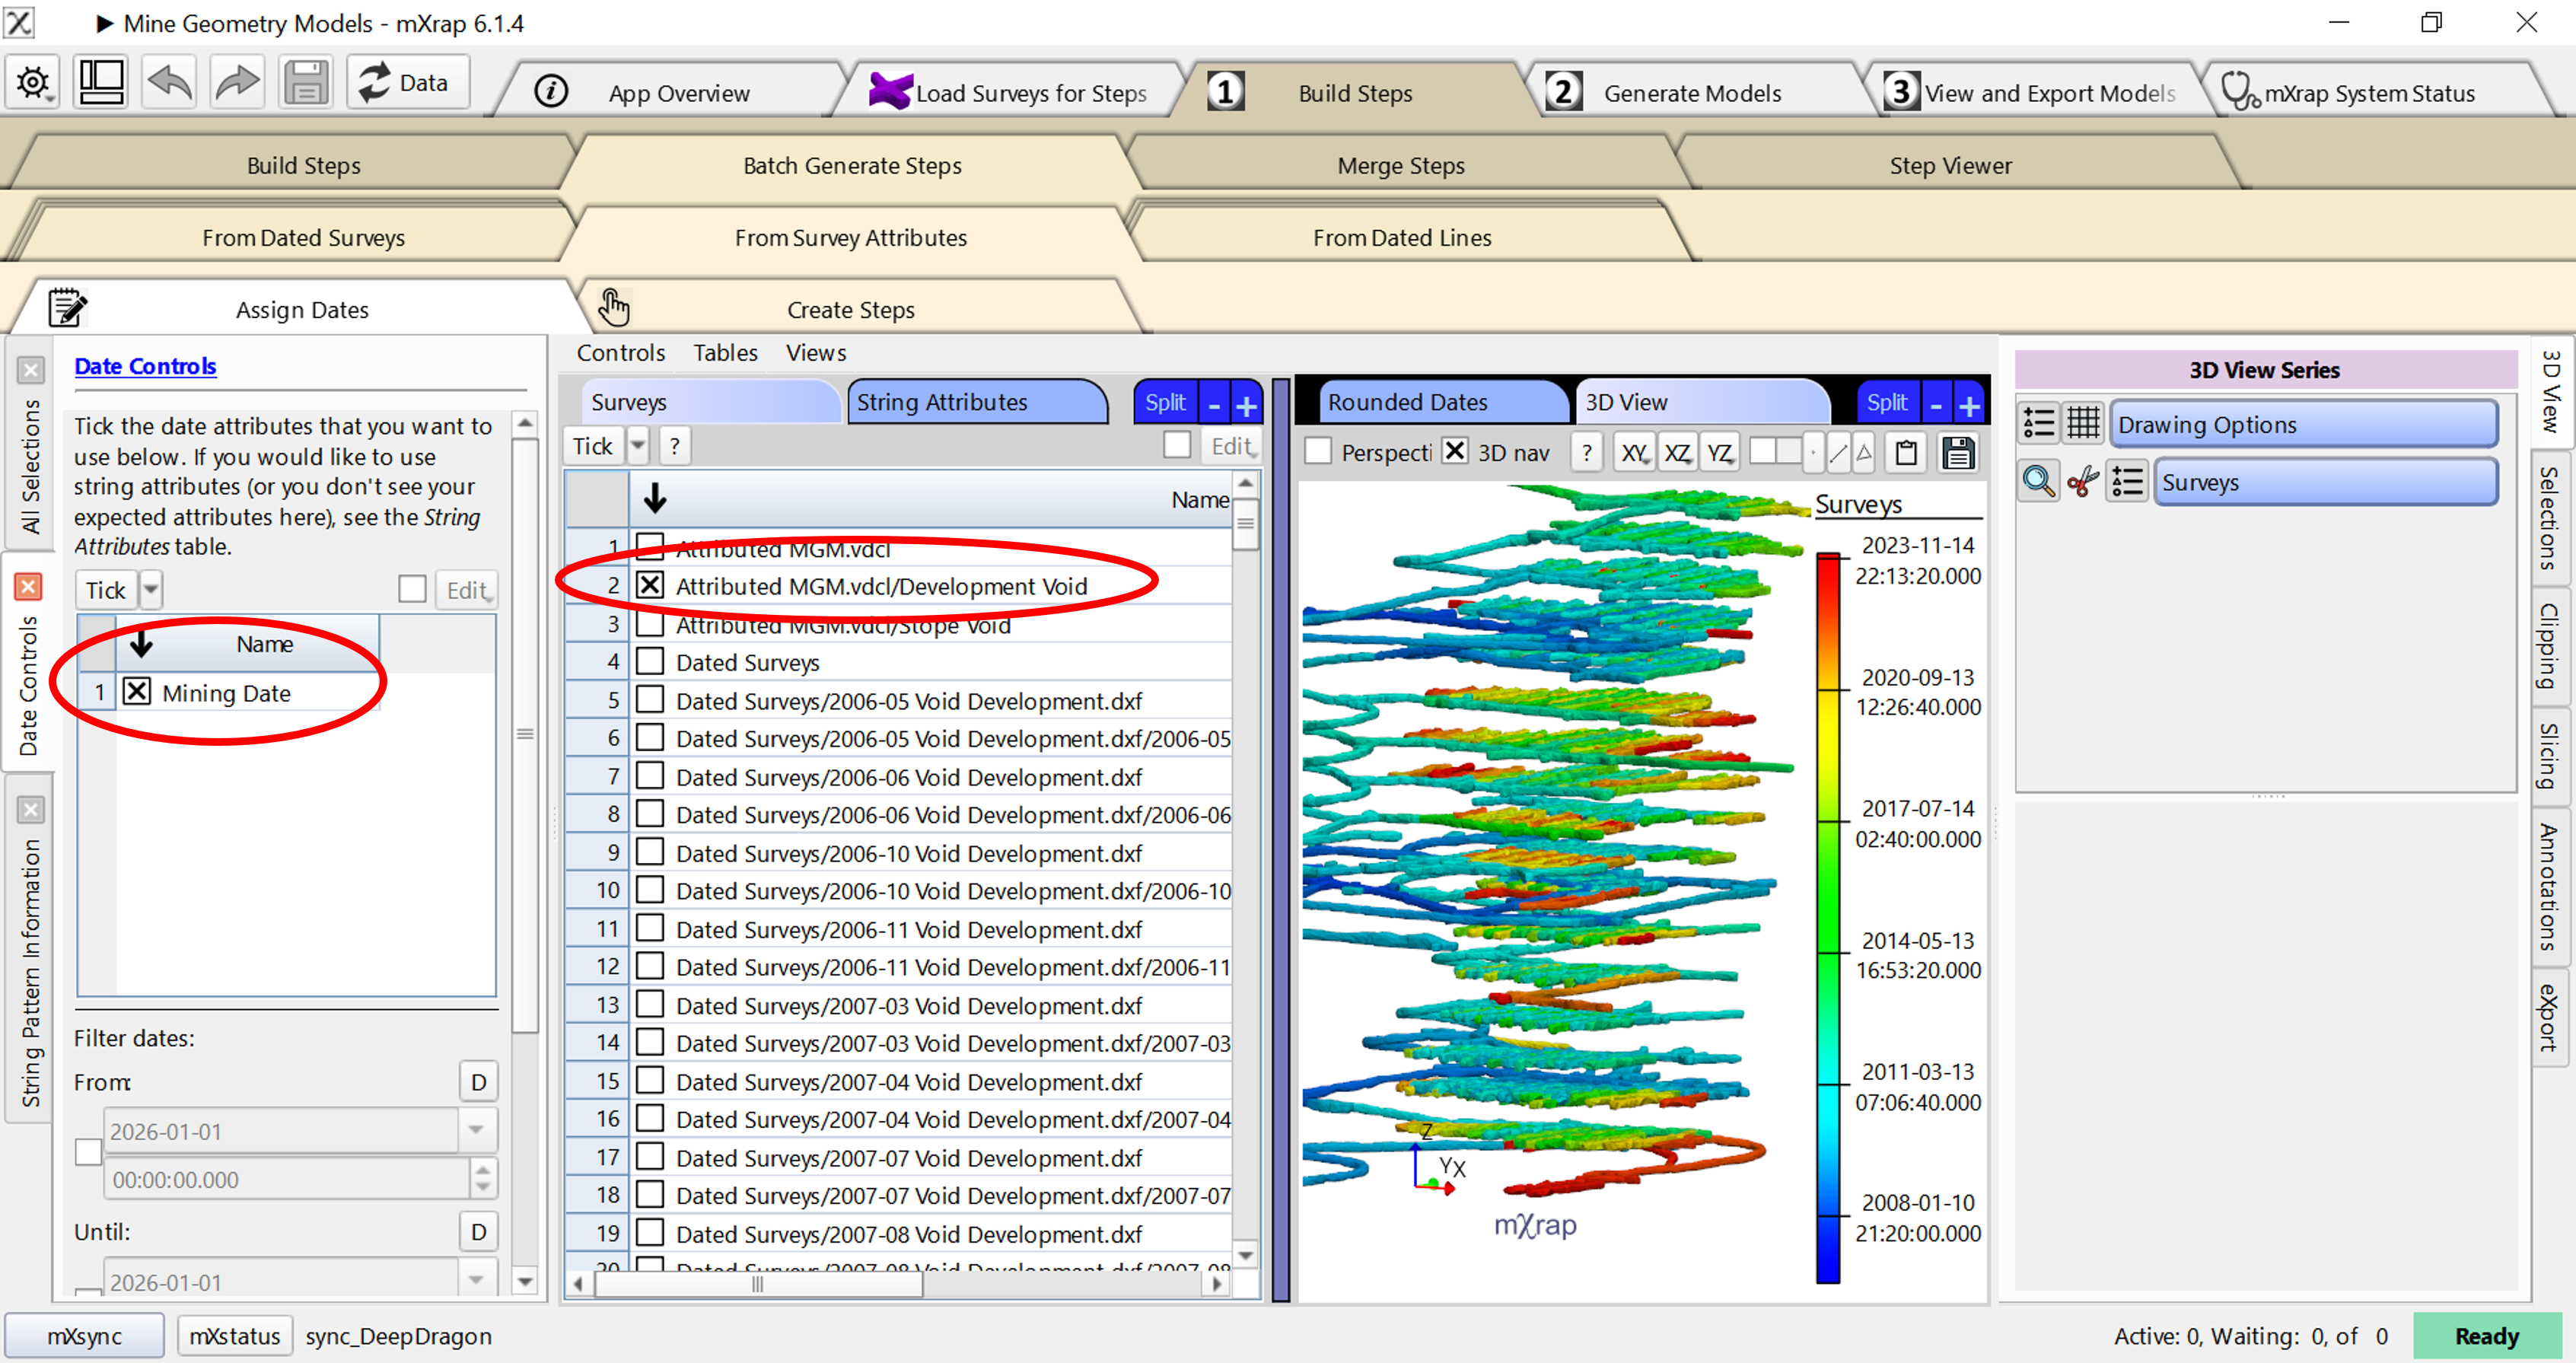This screenshot has height=1363, width=2576.
Task: Open the 3D view help question mark
Action: click(1586, 453)
